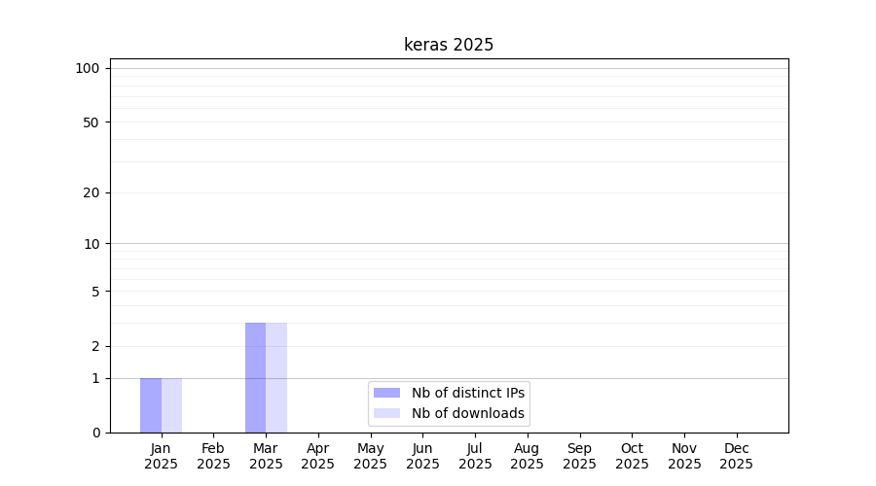876x486 pixels.
Task: Click the 'keras 2025' chart title
Action: pyautogui.click(x=449, y=45)
